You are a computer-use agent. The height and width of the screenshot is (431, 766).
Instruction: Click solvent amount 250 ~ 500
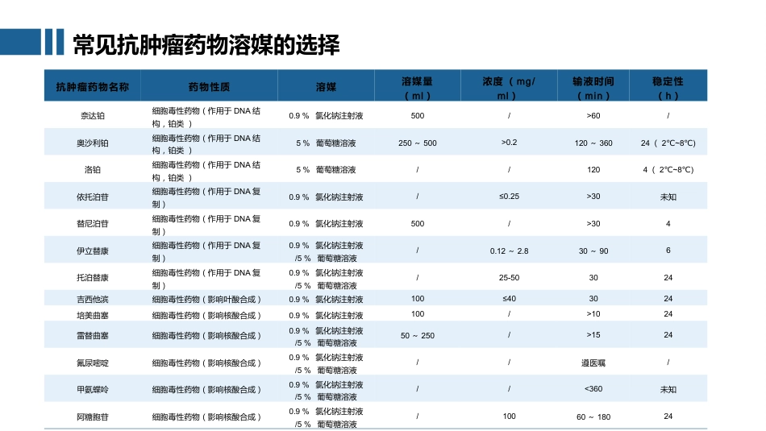pos(417,143)
